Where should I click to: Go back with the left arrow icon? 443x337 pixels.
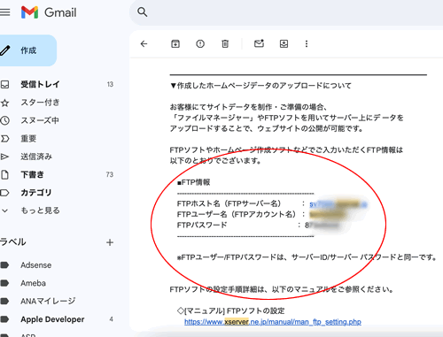(144, 44)
